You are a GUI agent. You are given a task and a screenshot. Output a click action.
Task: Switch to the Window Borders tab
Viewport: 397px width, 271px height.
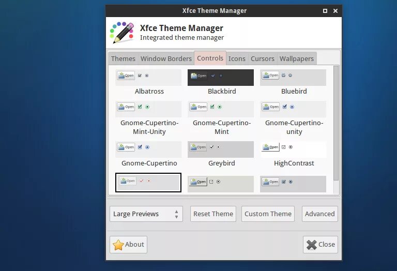point(166,58)
